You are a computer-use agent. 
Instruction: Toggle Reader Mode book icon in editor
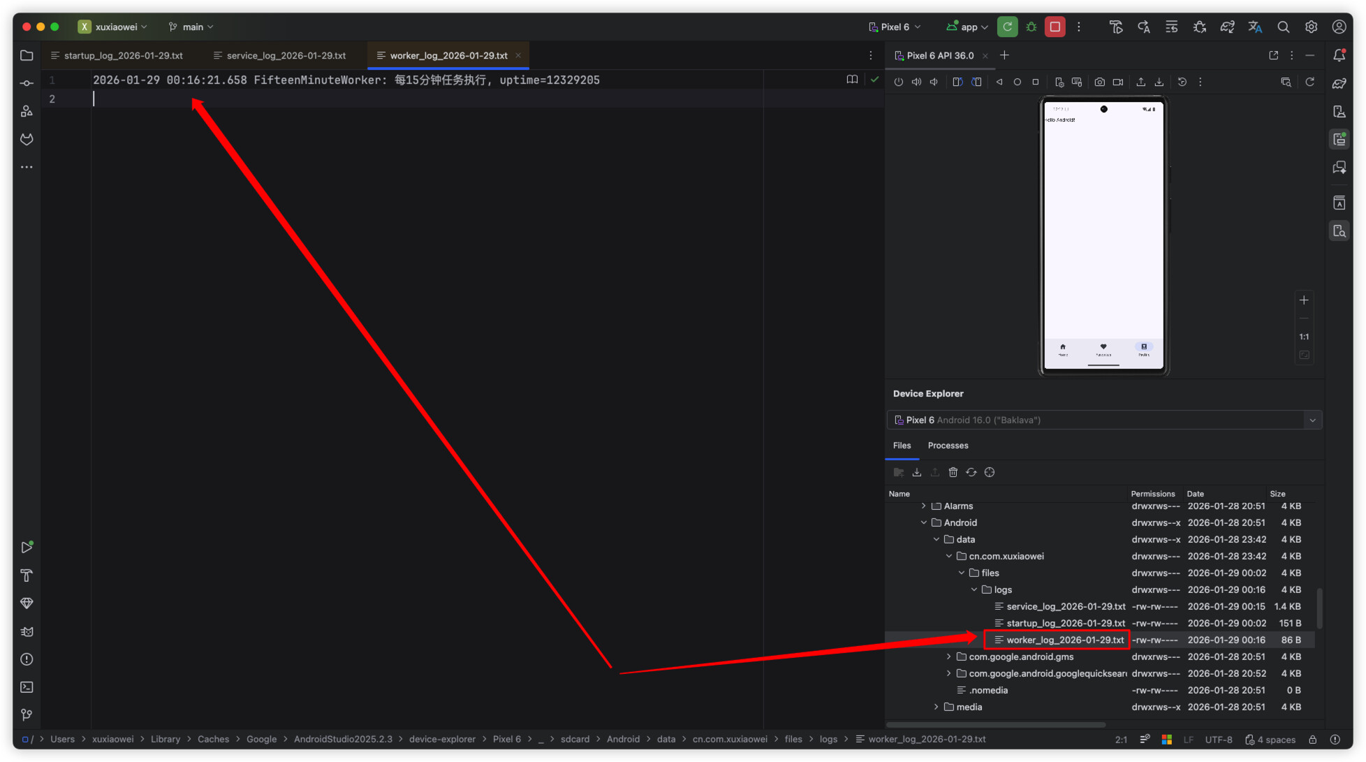852,80
